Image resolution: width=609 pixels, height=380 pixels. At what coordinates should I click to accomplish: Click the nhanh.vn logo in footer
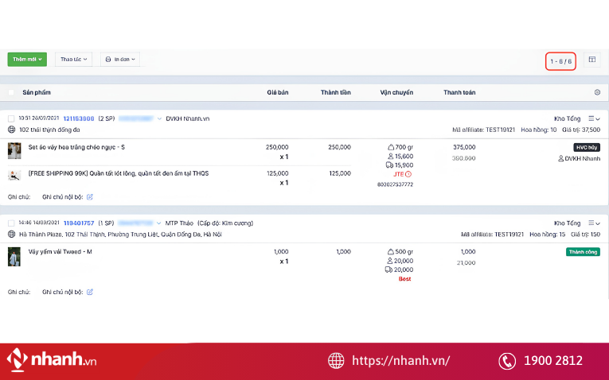(52, 360)
